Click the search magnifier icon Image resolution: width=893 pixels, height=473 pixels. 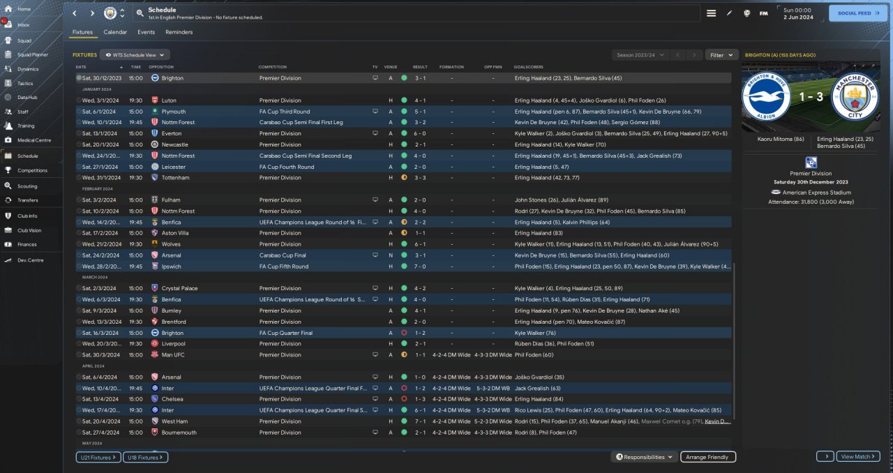[x=140, y=13]
